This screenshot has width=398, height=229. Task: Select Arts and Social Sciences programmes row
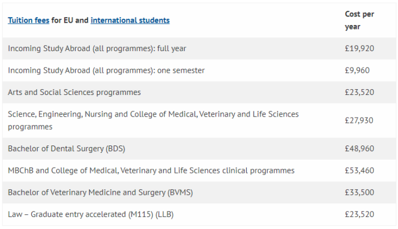[x=199, y=92]
